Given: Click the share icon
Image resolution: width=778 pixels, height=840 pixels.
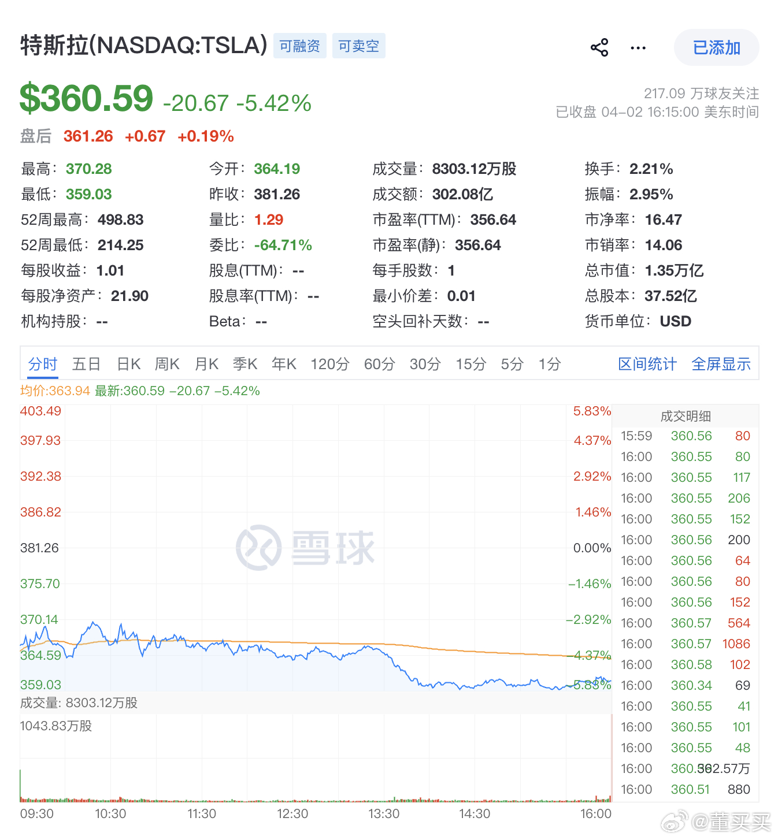Looking at the screenshot, I should [x=599, y=47].
